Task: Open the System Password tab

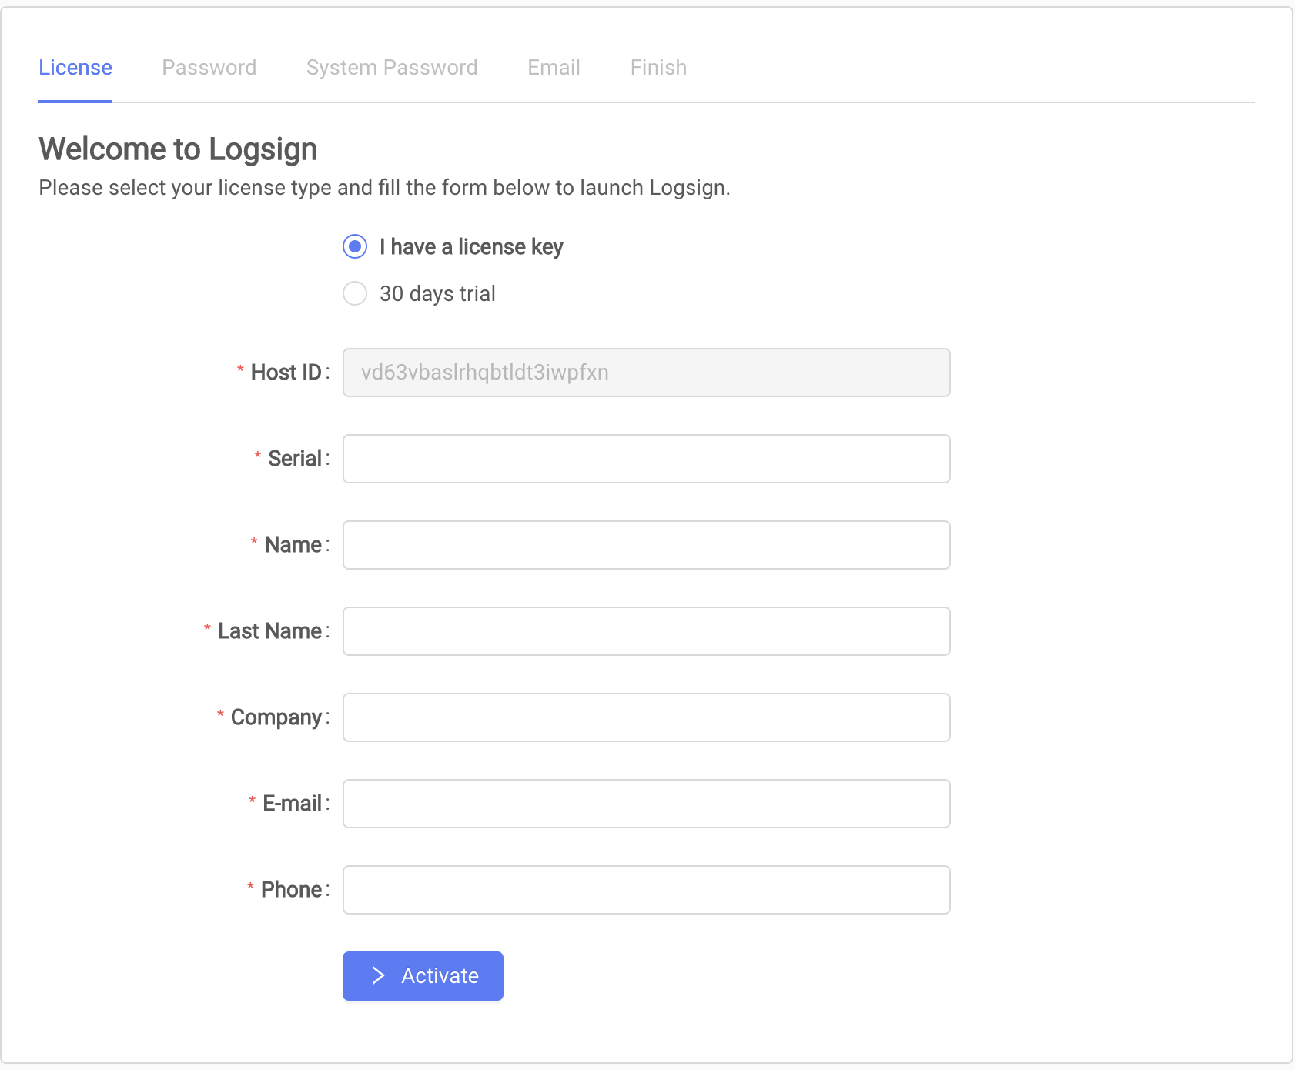Action: [392, 67]
